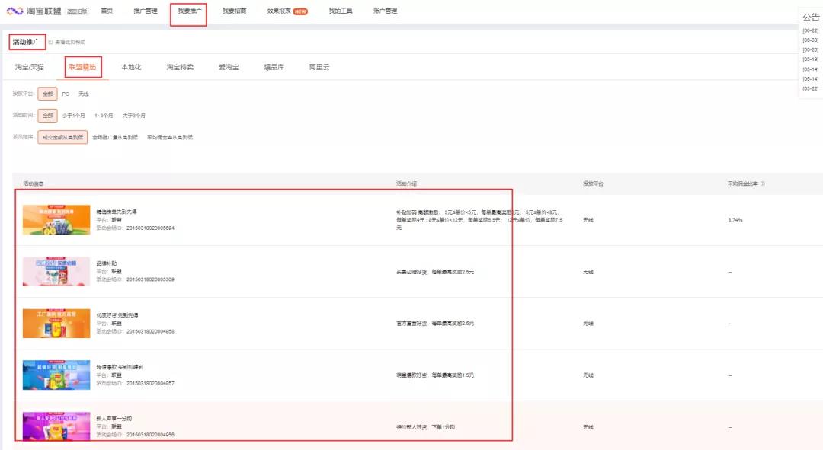Image resolution: width=823 pixels, height=450 pixels.
Task: Sort by 平均佣金率从高到低
Action: point(169,137)
